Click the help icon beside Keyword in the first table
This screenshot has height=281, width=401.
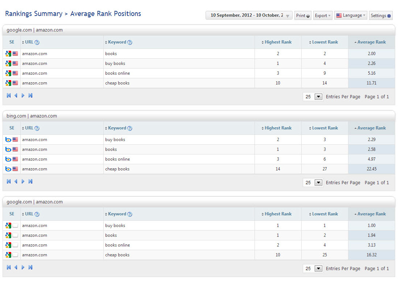coord(130,42)
